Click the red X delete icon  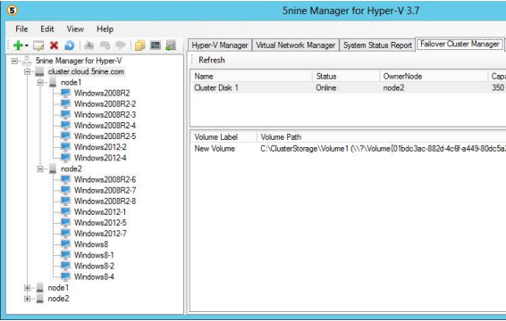(54, 45)
